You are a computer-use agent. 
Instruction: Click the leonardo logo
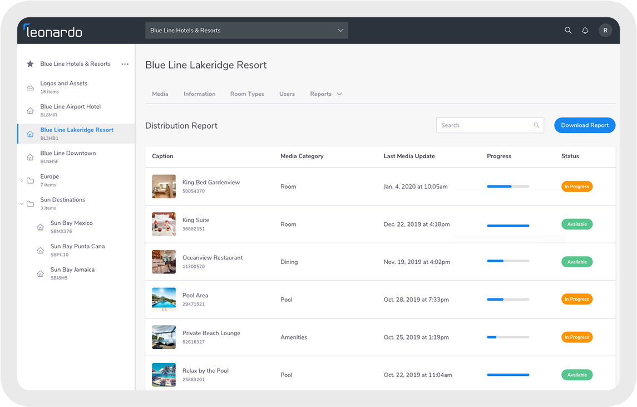pyautogui.click(x=53, y=31)
